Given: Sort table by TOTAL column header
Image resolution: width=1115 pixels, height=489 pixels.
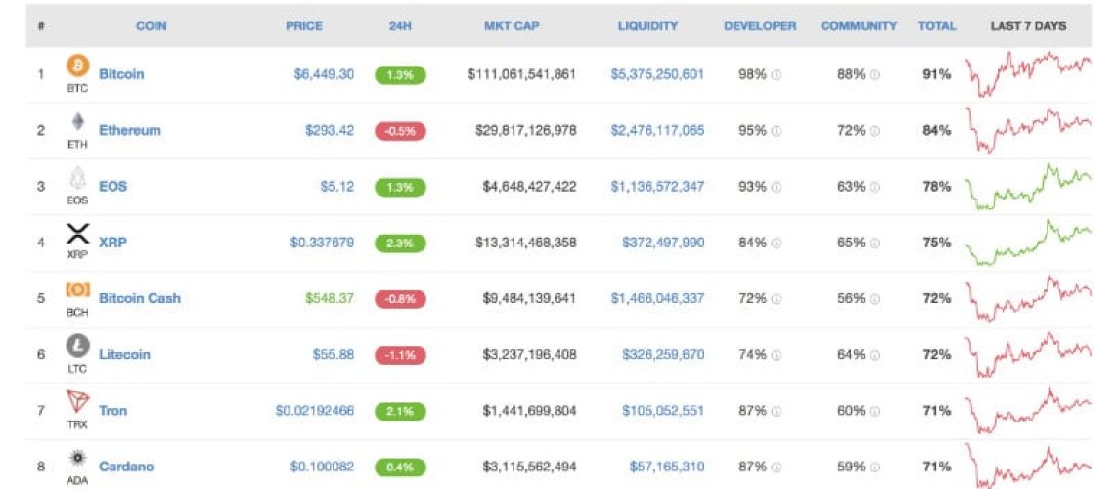Looking at the screenshot, I should pos(937,26).
